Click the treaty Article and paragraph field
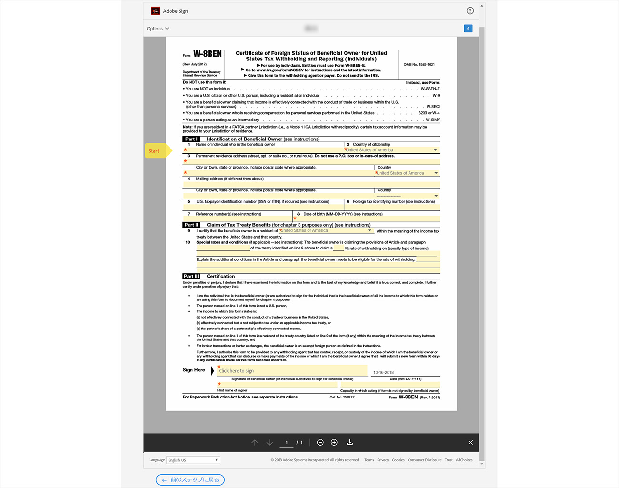Viewport: 619px width, 488px height. tap(223, 248)
